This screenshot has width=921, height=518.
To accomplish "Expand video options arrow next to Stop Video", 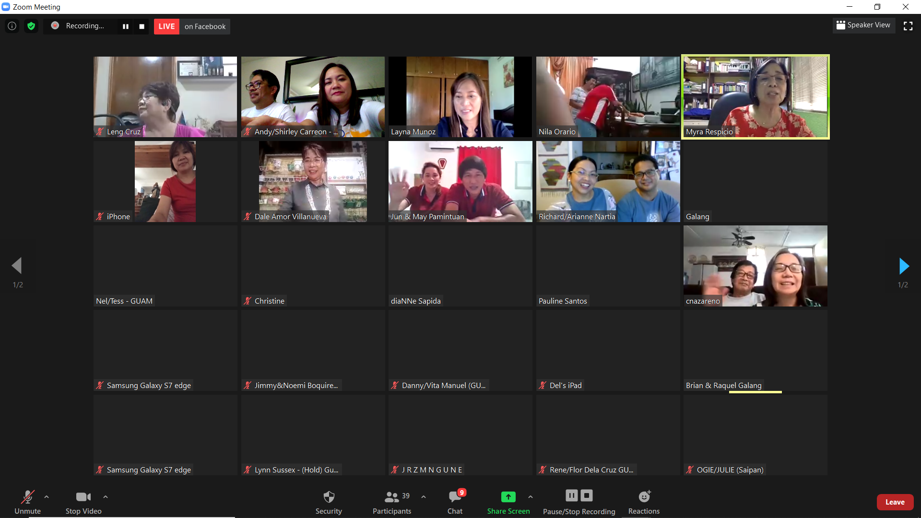I will pos(106,497).
